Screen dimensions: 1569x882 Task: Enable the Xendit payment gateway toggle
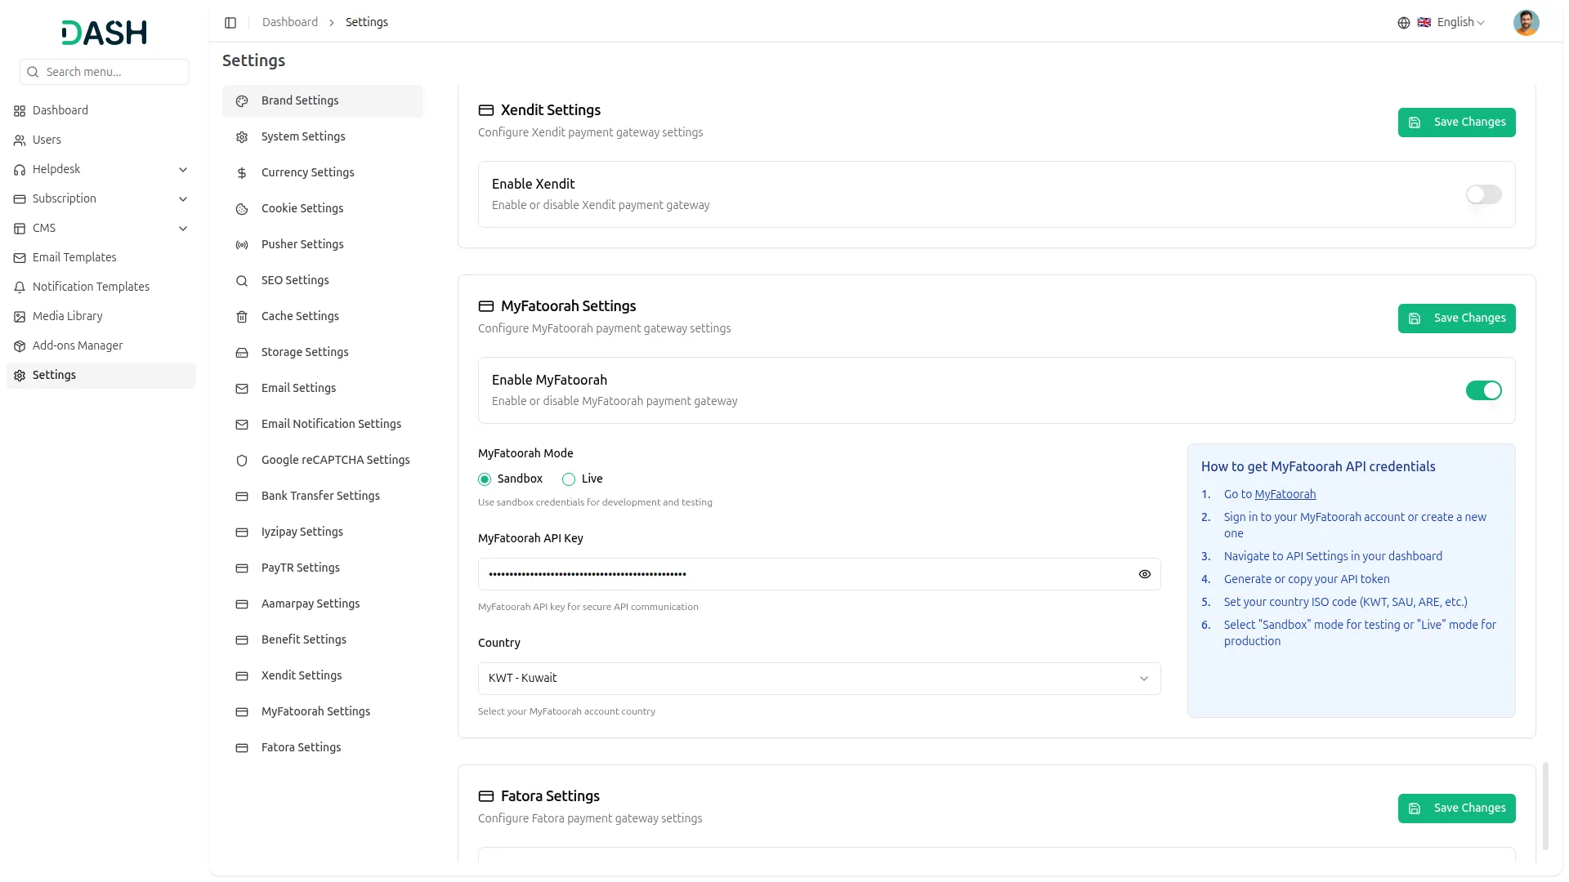click(x=1483, y=194)
